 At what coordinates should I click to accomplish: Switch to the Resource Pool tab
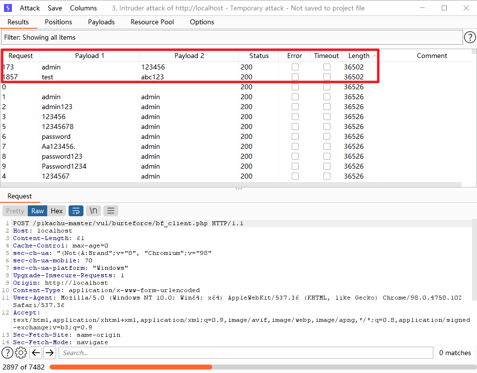152,22
